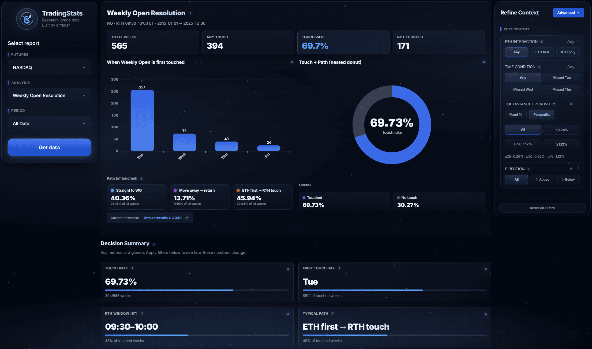Click the Tue bar in the chart
592x349 pixels.
142,121
